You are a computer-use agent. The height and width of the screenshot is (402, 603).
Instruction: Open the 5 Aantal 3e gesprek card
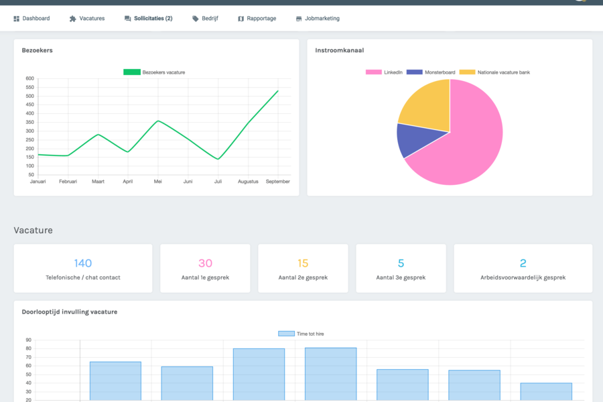401,268
